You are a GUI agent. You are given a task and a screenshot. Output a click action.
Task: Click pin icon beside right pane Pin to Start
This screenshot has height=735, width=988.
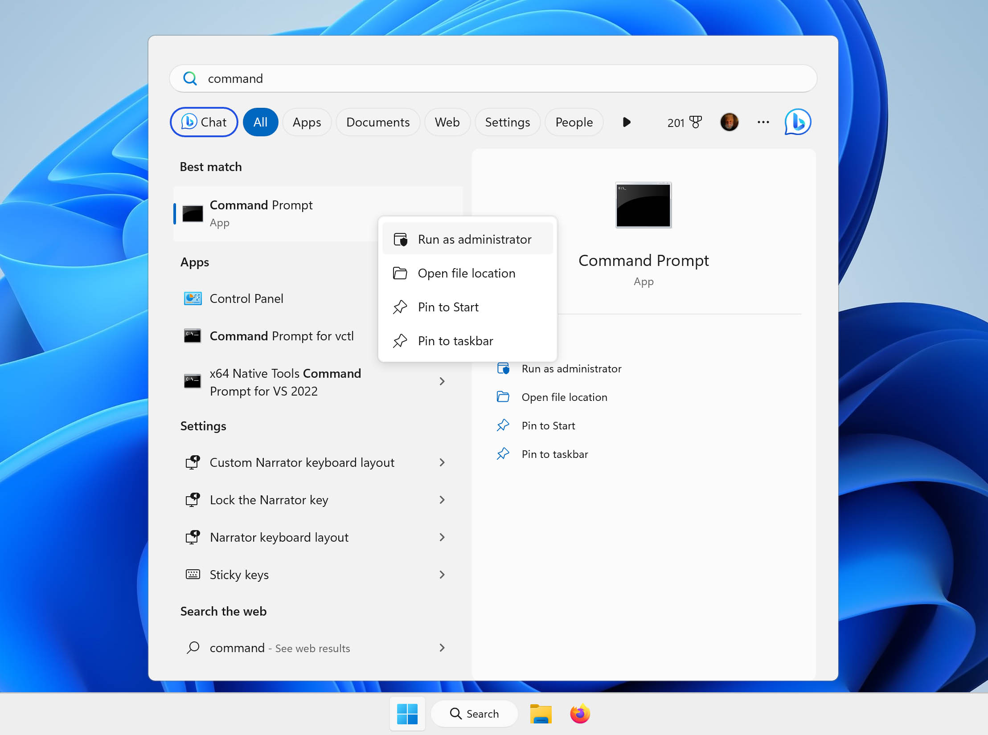(x=503, y=425)
